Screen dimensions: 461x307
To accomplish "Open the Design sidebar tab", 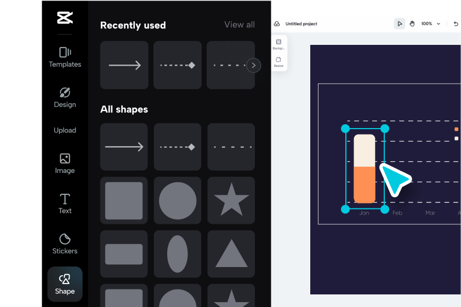I will (65, 98).
